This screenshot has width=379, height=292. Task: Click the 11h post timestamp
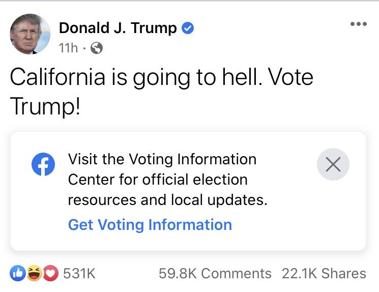tap(68, 48)
